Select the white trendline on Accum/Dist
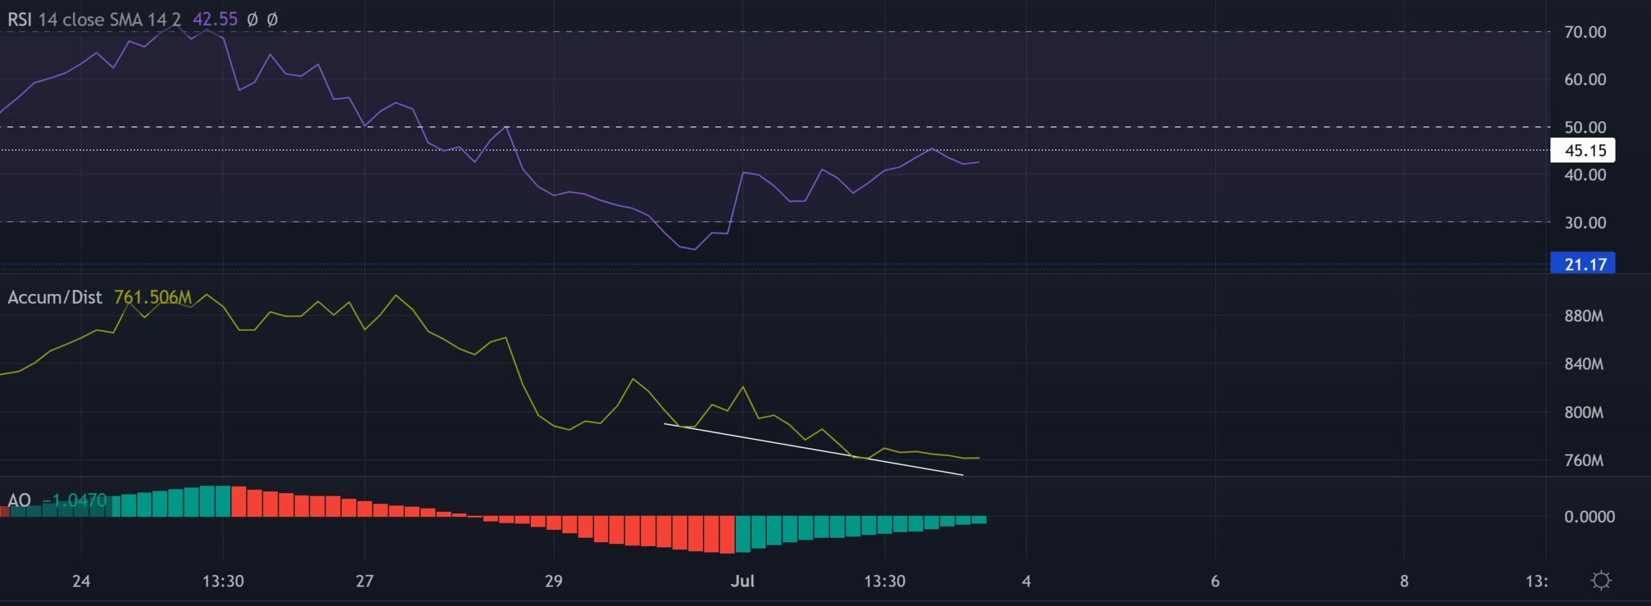Viewport: 1651px width, 606px height. [x=813, y=449]
